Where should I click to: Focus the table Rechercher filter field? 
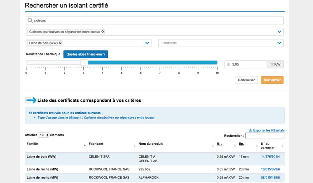click(265, 136)
